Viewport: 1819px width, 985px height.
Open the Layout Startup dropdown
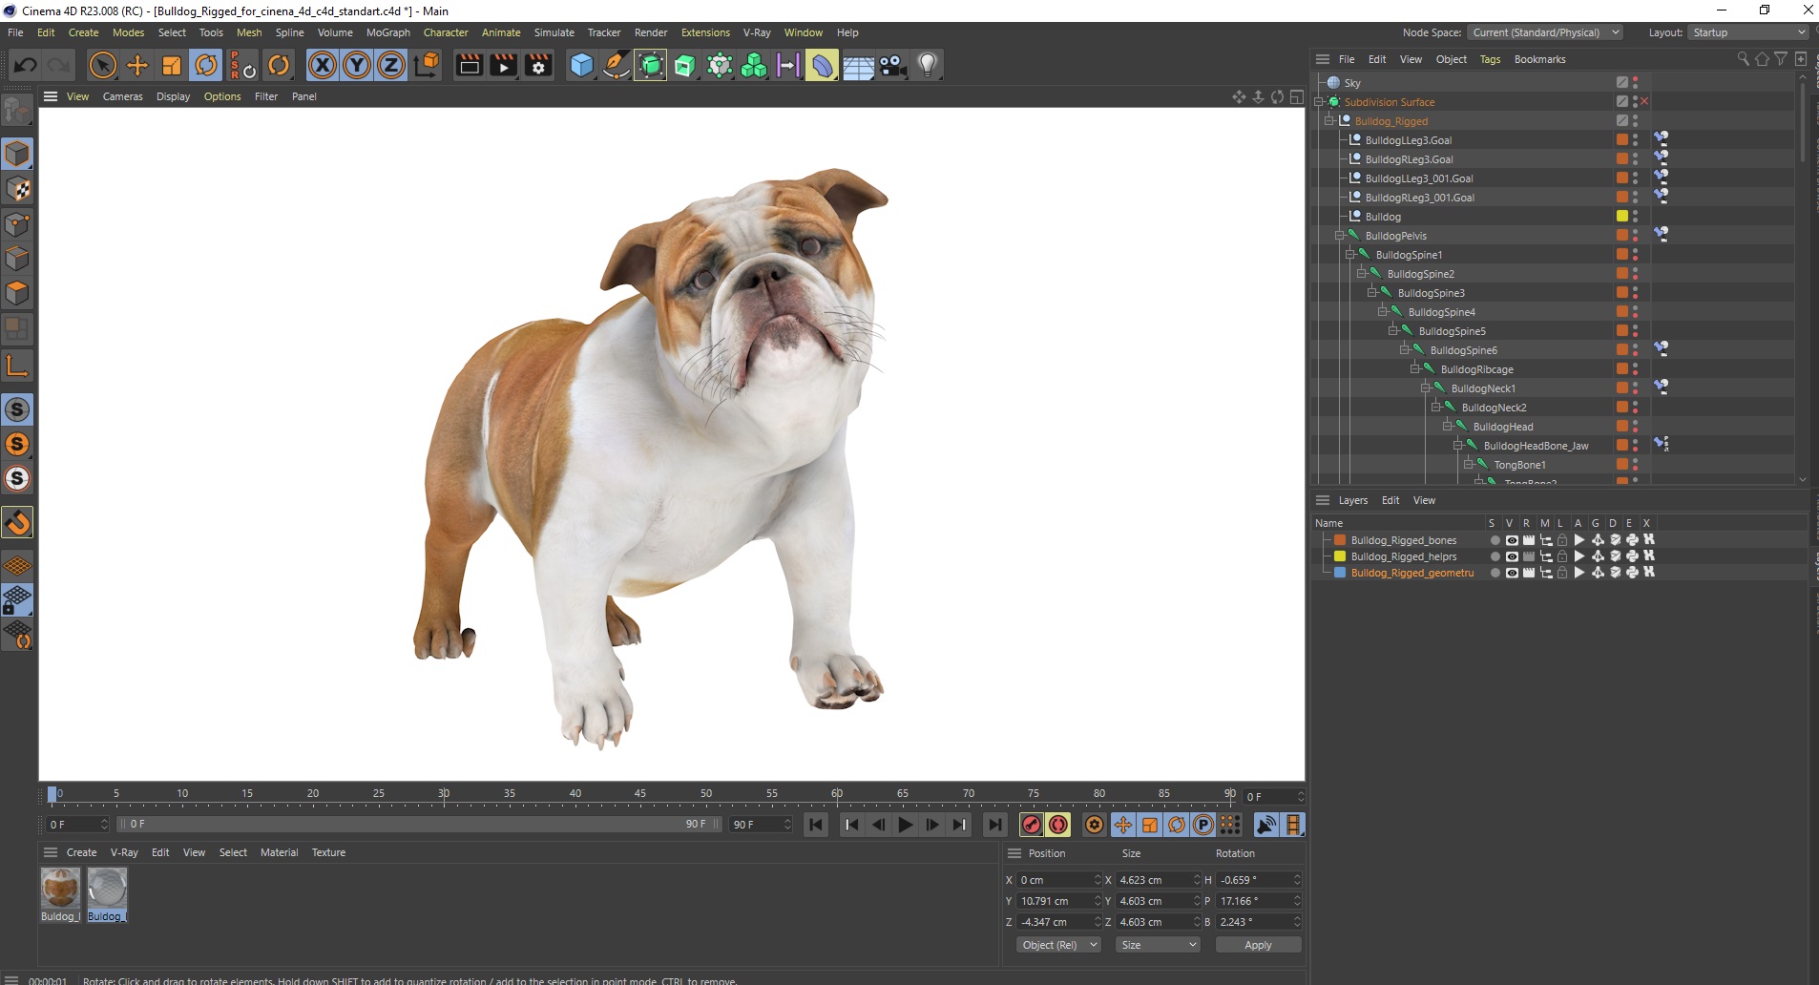click(1748, 32)
